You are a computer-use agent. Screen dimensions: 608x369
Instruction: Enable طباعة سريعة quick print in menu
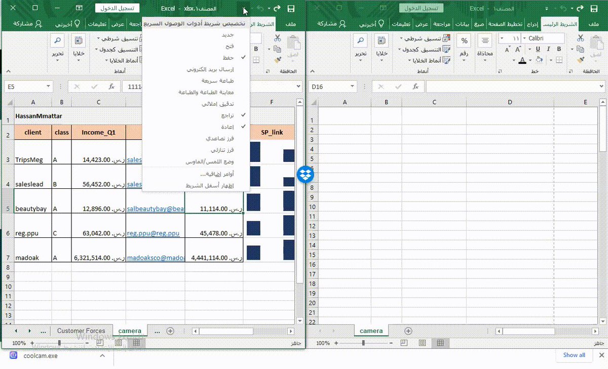click(196, 80)
